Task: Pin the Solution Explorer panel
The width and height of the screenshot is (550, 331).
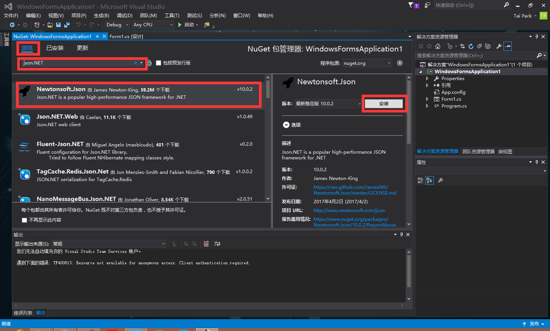Action: pyautogui.click(x=537, y=37)
